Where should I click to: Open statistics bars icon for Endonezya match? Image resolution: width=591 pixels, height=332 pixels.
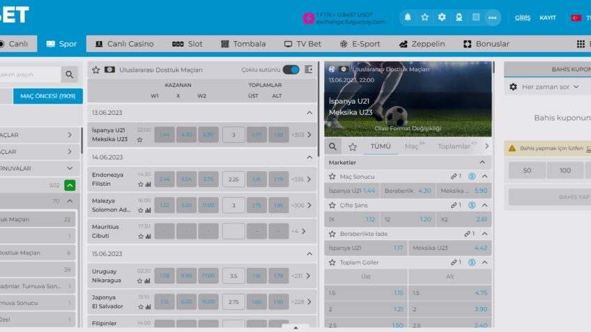pyautogui.click(x=148, y=184)
